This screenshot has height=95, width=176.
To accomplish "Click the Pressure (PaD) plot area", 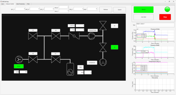I will (155, 52).
